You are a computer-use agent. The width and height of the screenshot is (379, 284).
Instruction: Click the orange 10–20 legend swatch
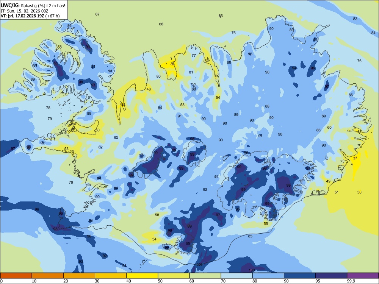click(x=48, y=276)
